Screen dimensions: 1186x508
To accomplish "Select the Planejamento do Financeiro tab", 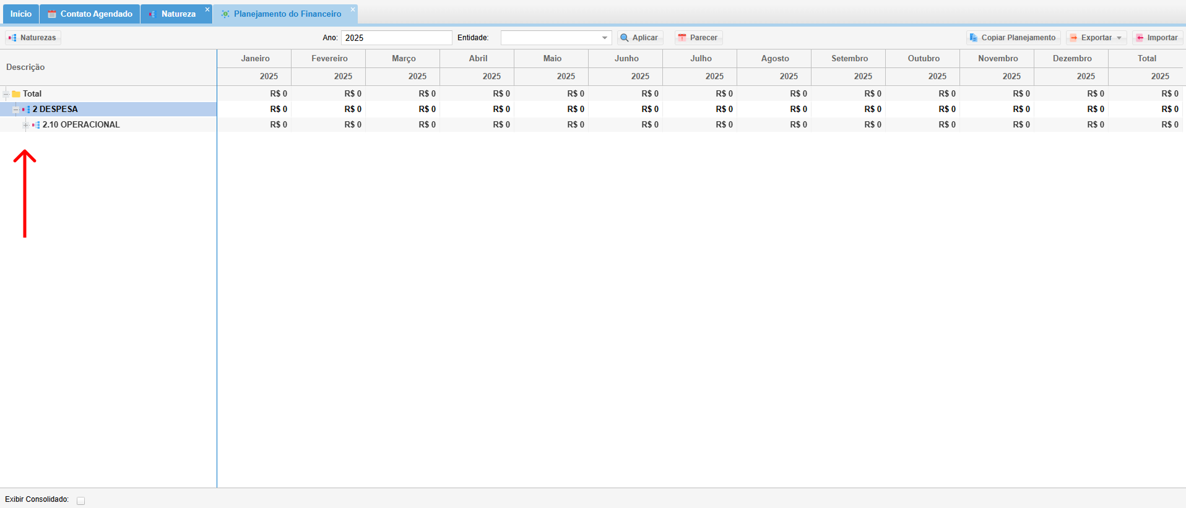I will click(x=286, y=14).
